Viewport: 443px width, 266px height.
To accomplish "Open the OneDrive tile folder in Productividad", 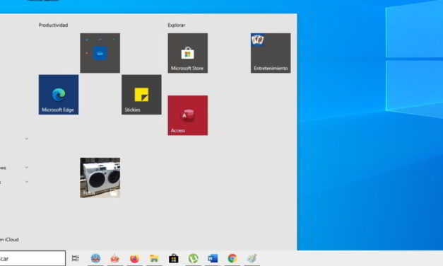I will pyautogui.click(x=100, y=53).
